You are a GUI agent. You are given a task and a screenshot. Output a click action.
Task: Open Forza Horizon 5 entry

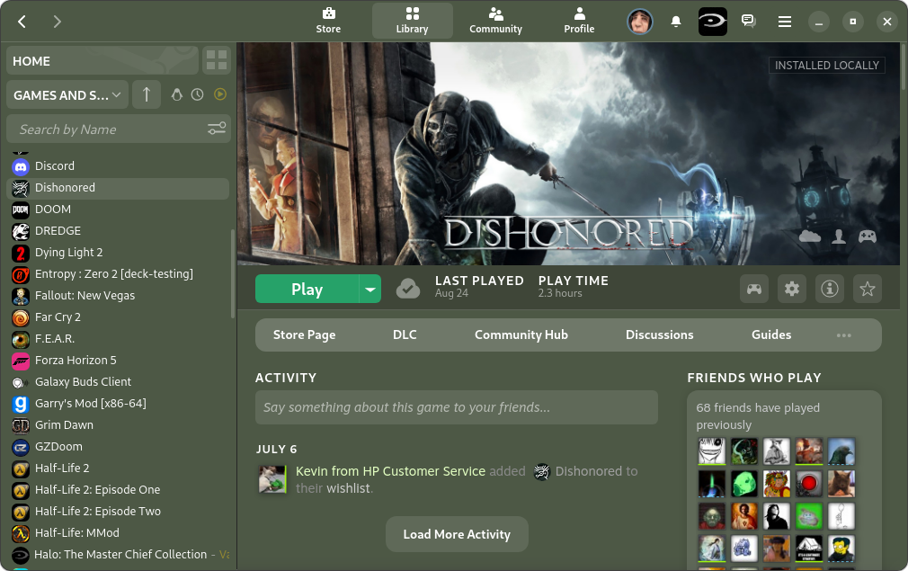click(118, 361)
